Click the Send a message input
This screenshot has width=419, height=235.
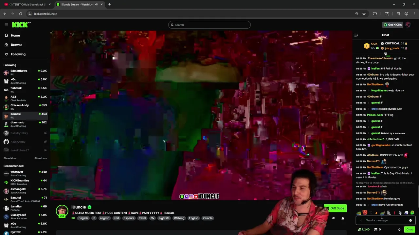(x=386, y=220)
